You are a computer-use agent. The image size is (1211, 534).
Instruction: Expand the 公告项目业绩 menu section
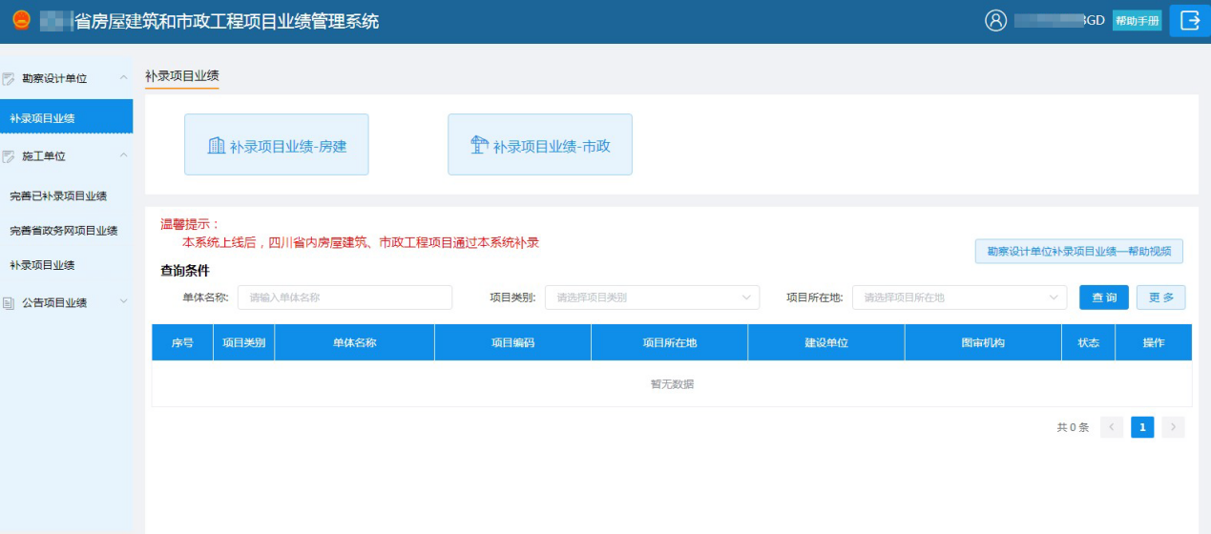(x=123, y=302)
